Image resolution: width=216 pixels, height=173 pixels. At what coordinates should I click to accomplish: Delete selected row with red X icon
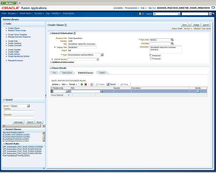tap(85, 84)
